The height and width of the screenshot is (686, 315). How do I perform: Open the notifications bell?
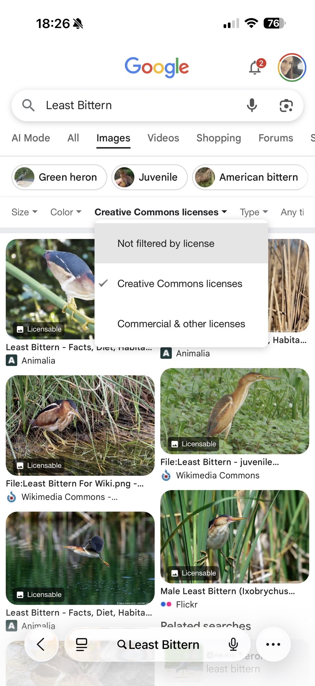tap(255, 67)
